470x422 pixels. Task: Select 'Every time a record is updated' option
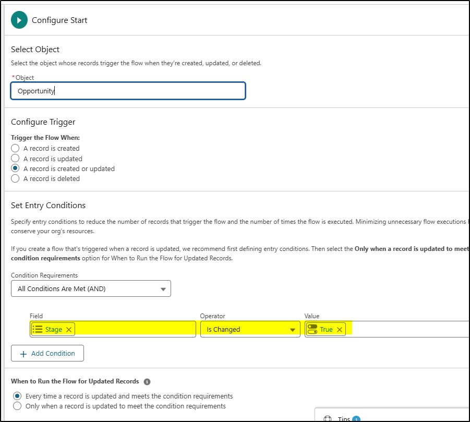[x=17, y=396]
